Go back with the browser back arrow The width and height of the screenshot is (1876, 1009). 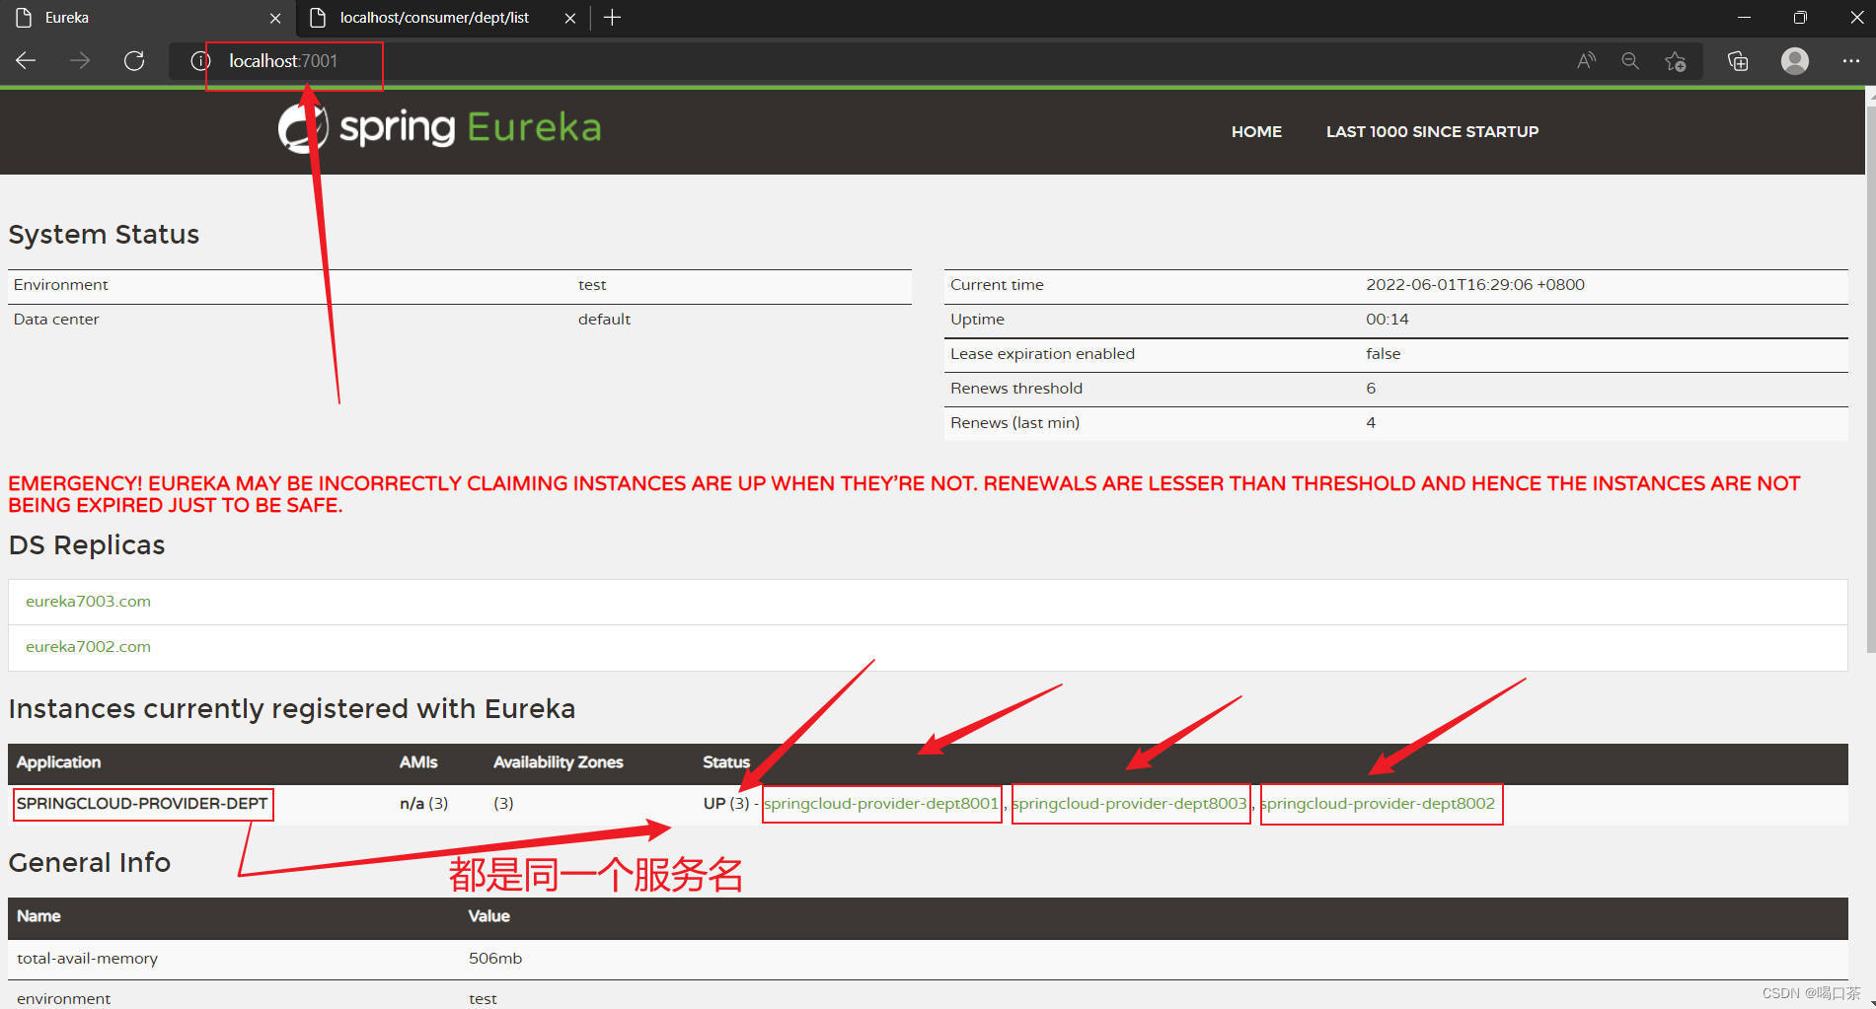tap(27, 61)
